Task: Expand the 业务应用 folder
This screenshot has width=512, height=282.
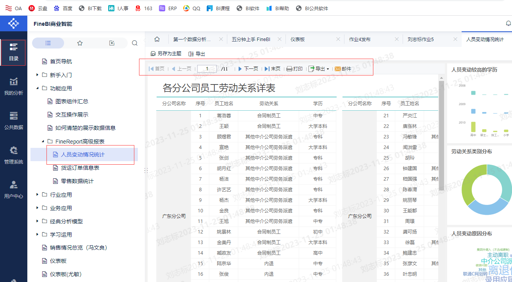Action: 37,208
